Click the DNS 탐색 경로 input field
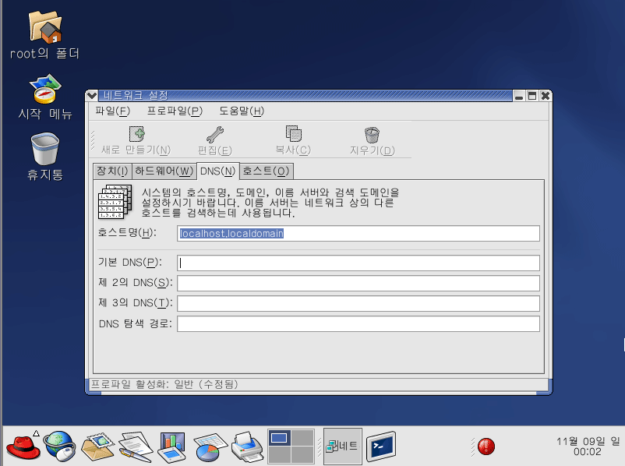This screenshot has height=466, width=625. tap(358, 323)
